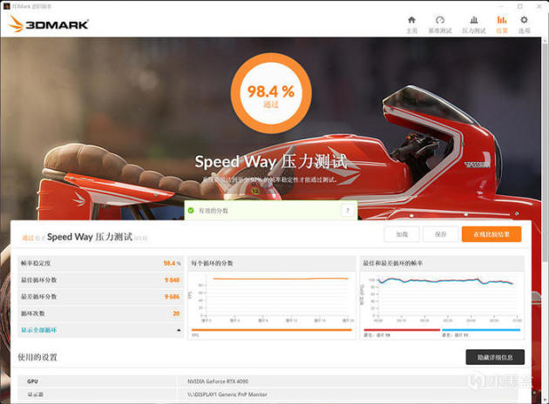
Task: Click the green valid score checkmark
Action: point(191,210)
